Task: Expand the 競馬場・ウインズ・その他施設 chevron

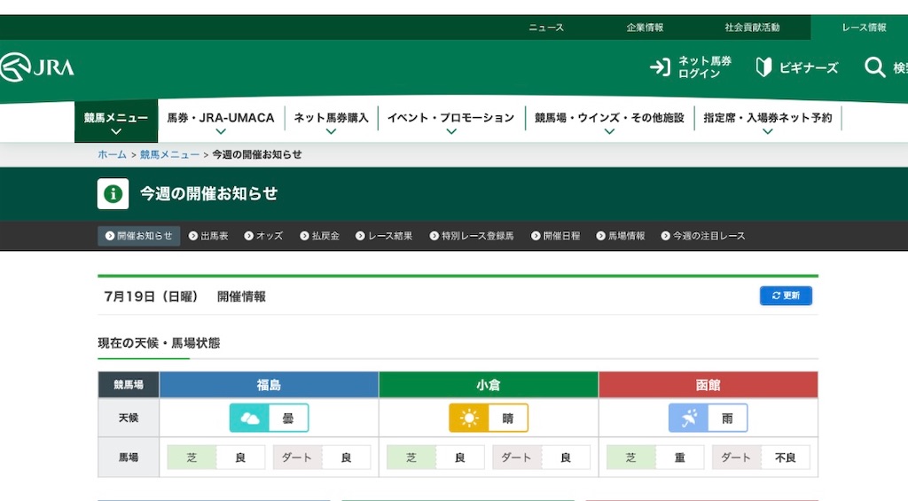Action: [x=609, y=132]
